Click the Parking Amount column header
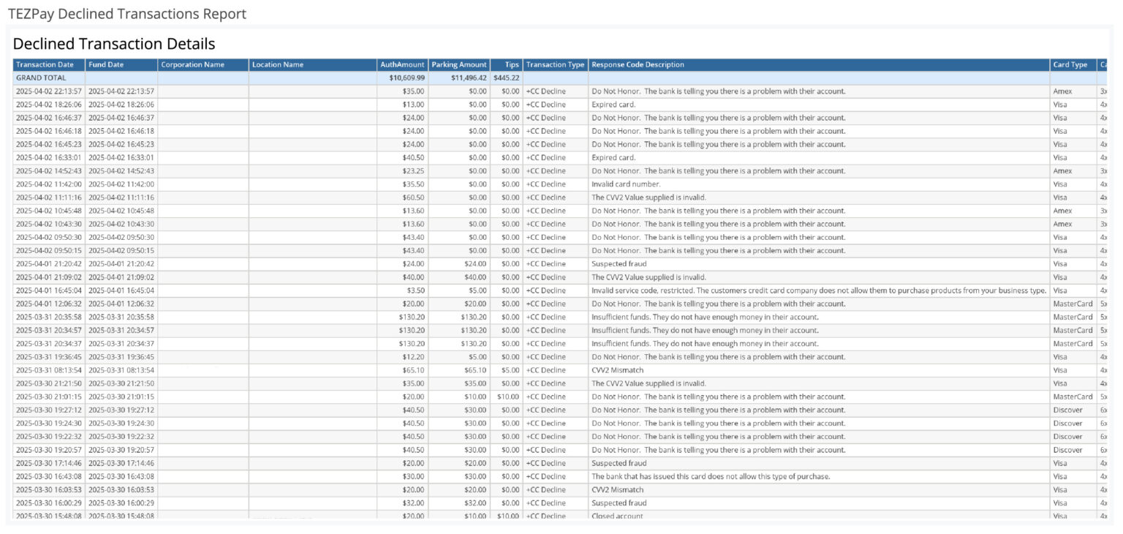 coord(458,64)
